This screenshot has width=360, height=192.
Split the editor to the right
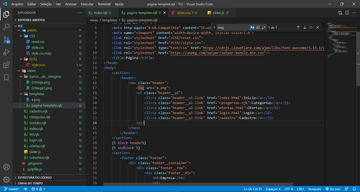point(347,13)
